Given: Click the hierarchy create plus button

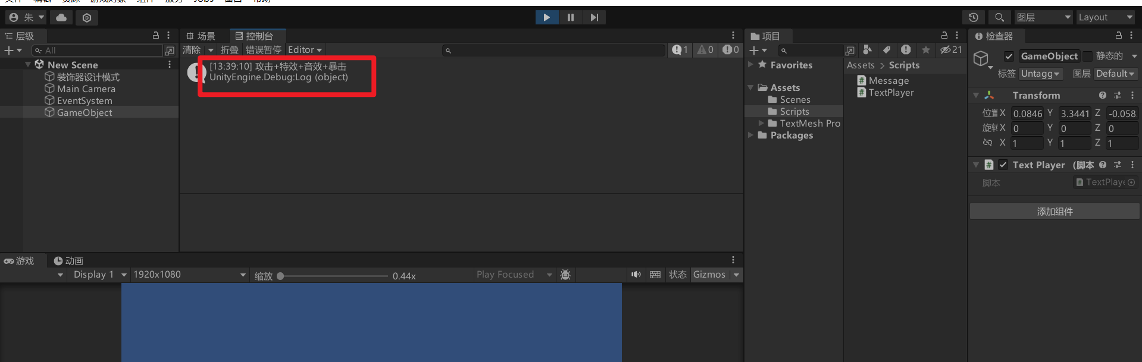Looking at the screenshot, I should click(x=12, y=51).
